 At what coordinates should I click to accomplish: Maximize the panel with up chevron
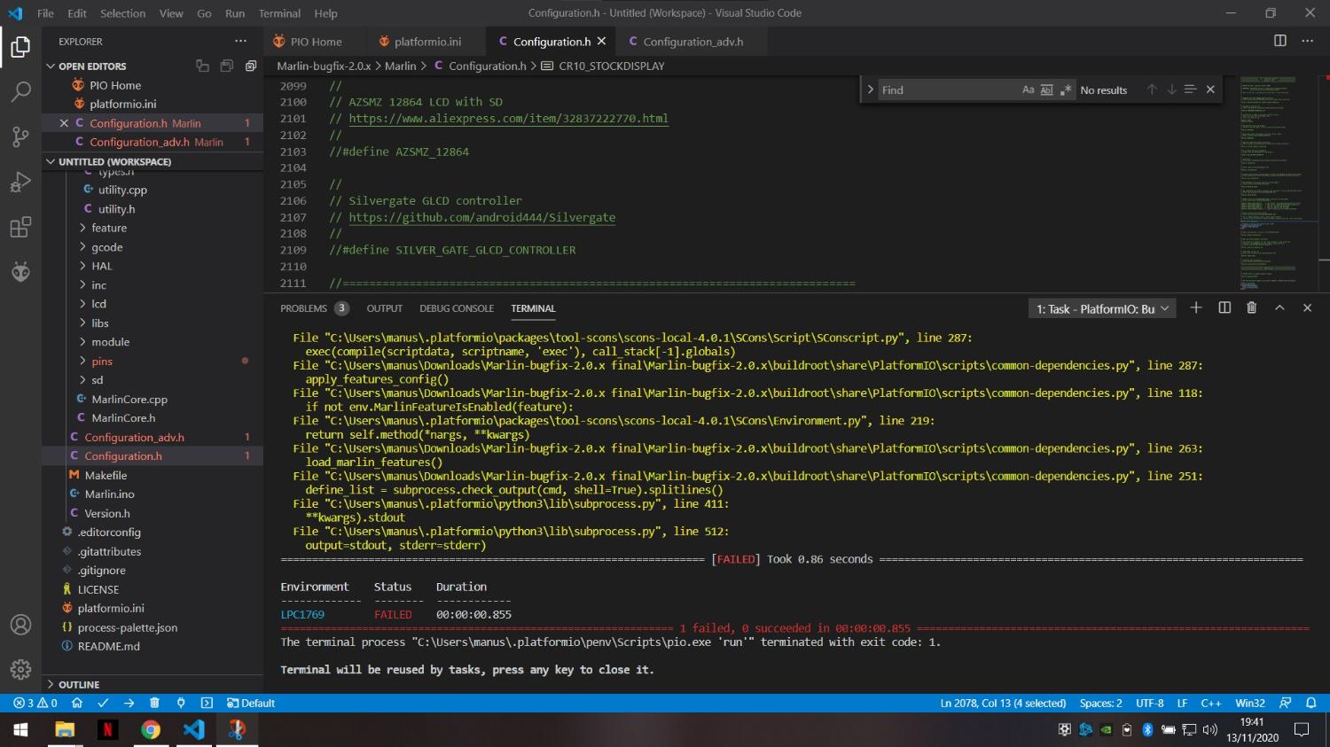click(x=1279, y=307)
